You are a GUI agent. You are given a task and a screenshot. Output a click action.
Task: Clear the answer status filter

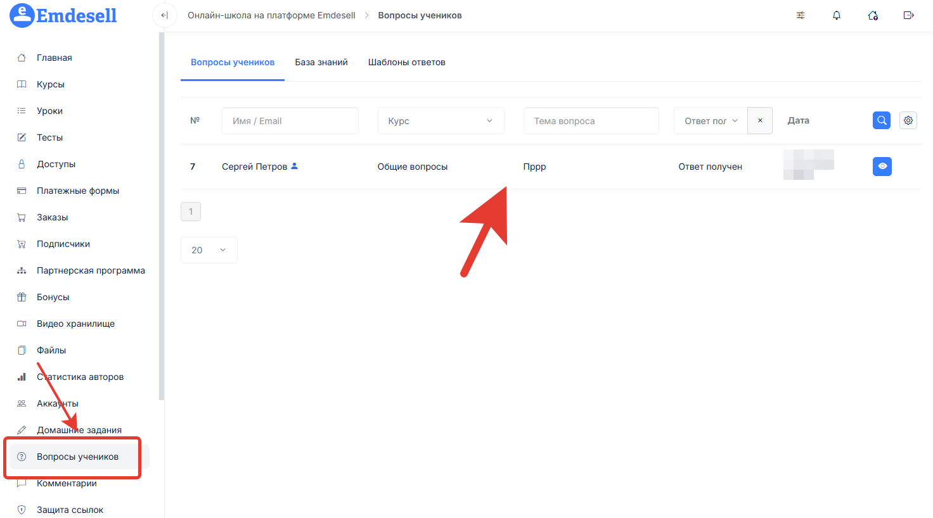click(x=760, y=120)
